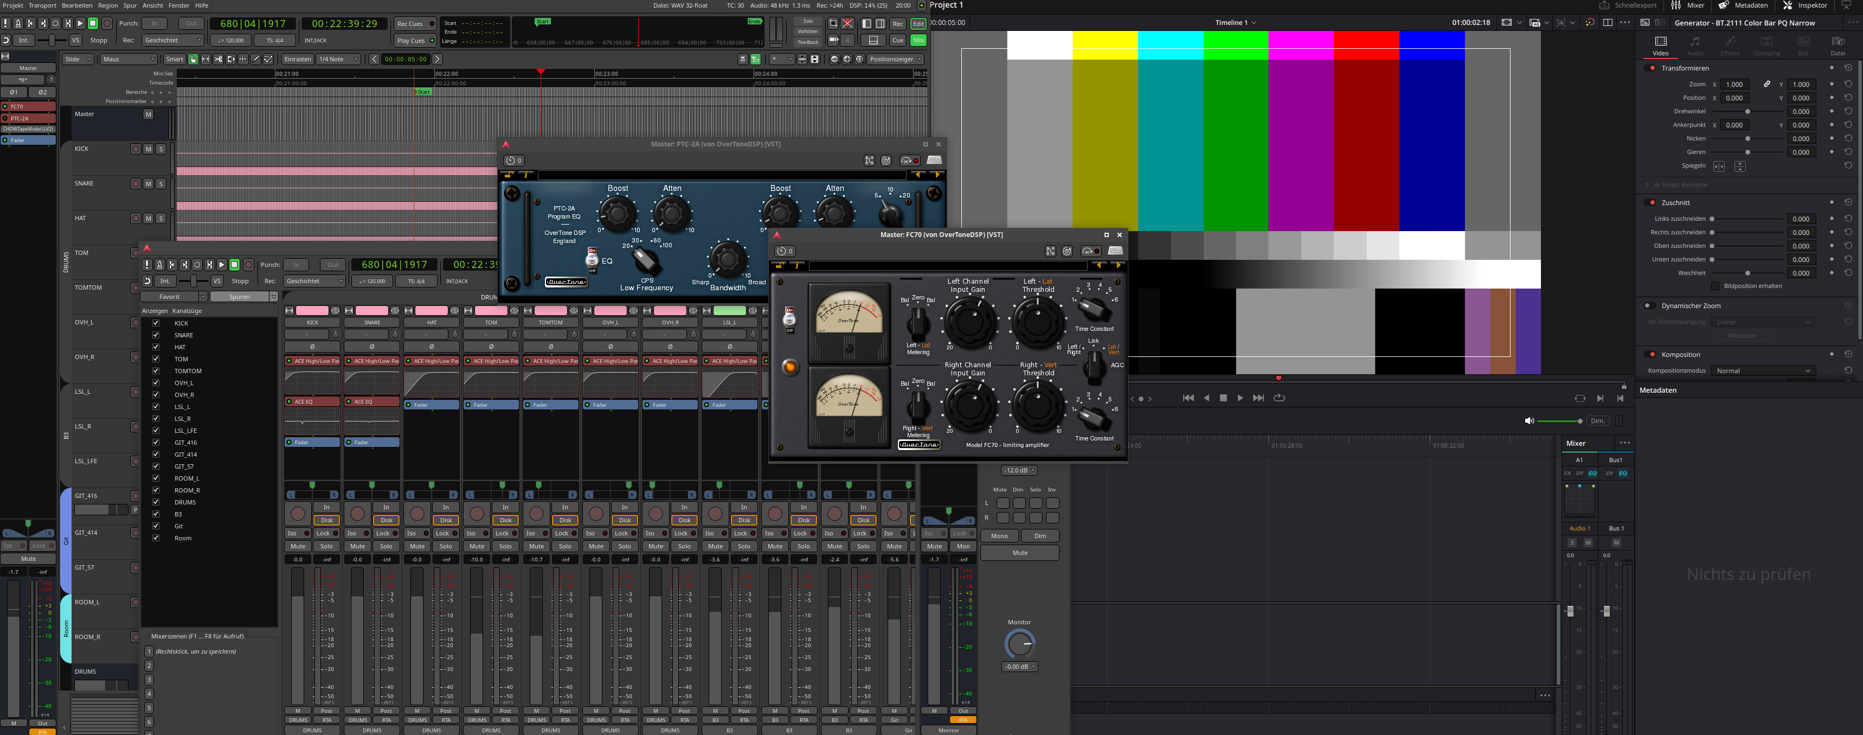Recall mixer scene slot 1

click(x=149, y=652)
